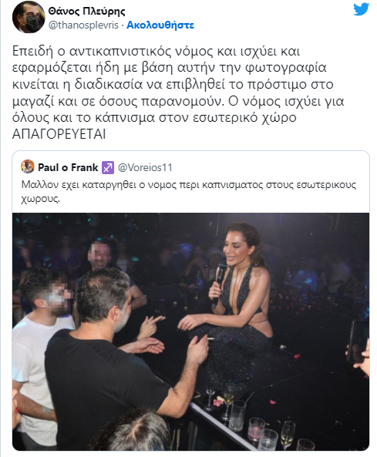Click the quoted tweet text about καπνίσματος
377x457 pixels.
(x=189, y=191)
